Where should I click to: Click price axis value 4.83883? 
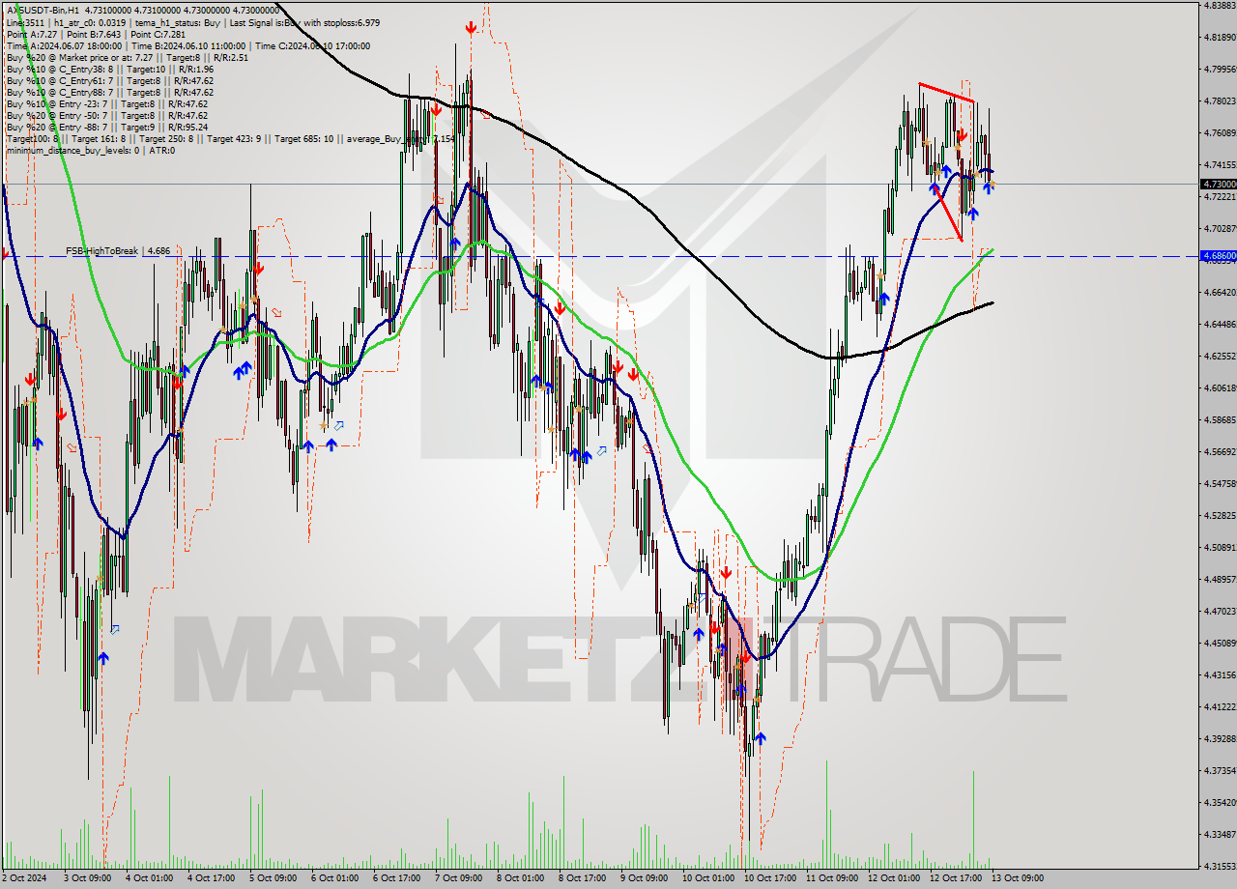1220,5
